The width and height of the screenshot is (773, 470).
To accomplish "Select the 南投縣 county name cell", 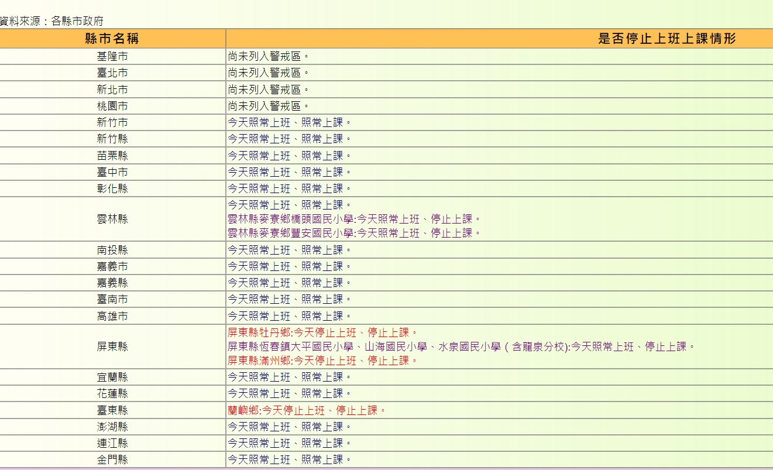I will pyautogui.click(x=112, y=250).
